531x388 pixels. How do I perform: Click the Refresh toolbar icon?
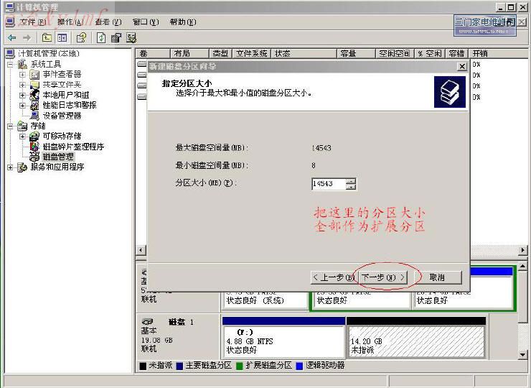click(101, 37)
